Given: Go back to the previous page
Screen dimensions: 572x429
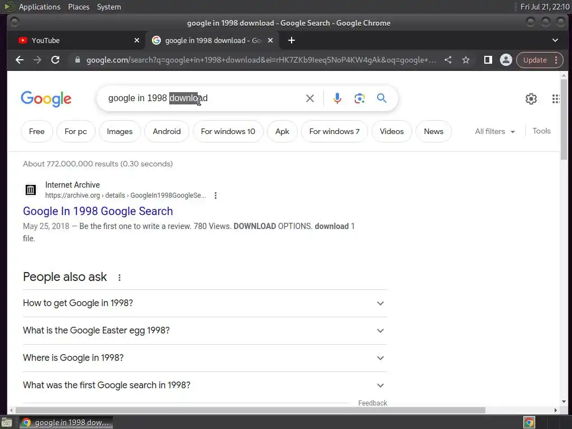Looking at the screenshot, I should point(20,60).
